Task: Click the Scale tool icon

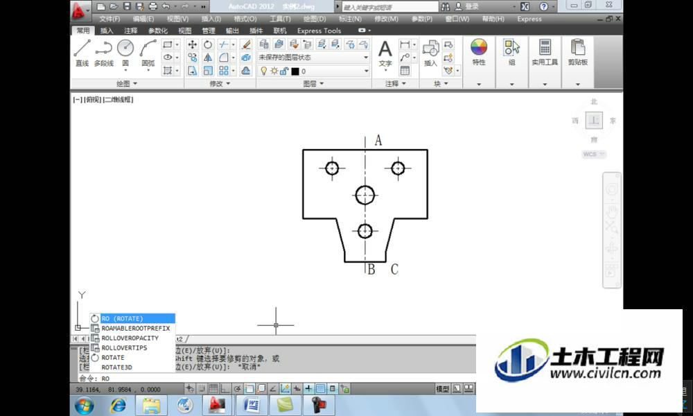Action: (208, 71)
